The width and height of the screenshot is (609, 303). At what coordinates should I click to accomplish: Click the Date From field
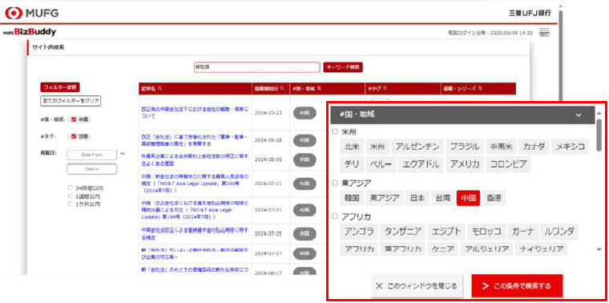point(91,155)
